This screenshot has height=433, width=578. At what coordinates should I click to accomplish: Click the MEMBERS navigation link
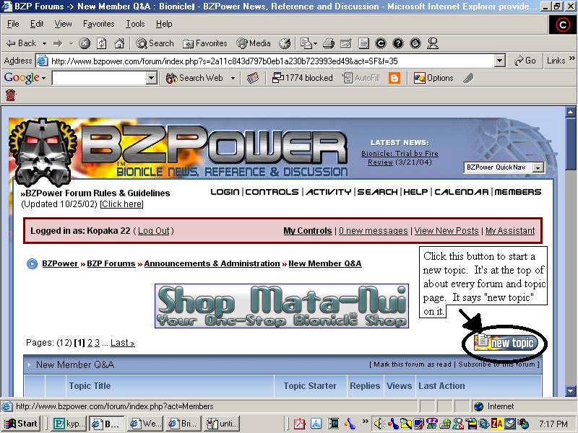click(x=517, y=192)
